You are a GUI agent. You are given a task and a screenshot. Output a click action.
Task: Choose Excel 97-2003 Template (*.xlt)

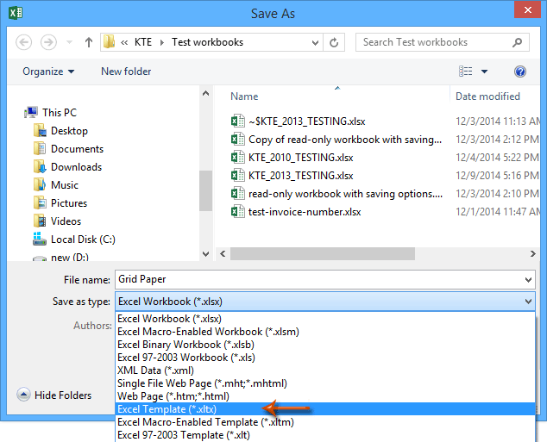(324, 435)
